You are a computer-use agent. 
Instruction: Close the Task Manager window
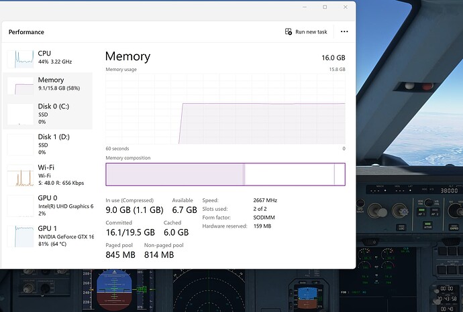[345, 7]
